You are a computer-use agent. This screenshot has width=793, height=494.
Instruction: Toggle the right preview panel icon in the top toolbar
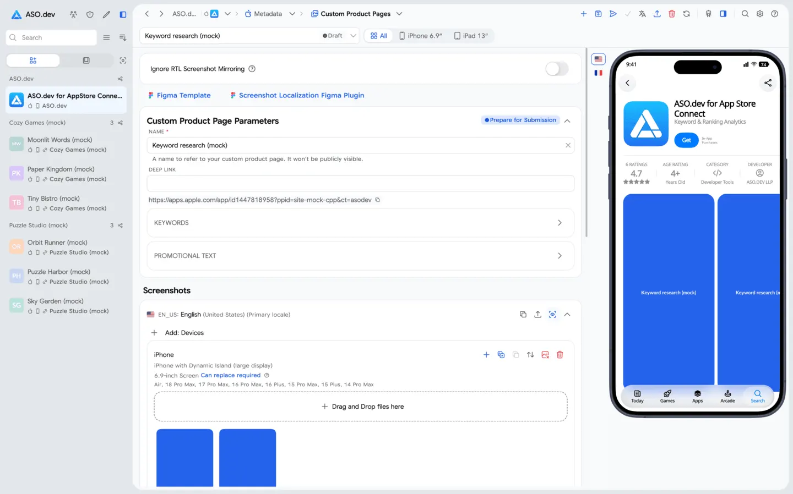pos(723,14)
